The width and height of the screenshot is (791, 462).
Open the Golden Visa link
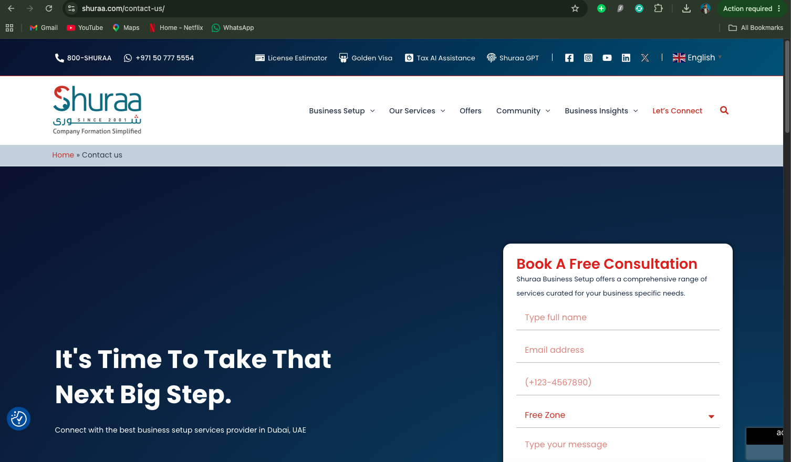click(x=366, y=58)
